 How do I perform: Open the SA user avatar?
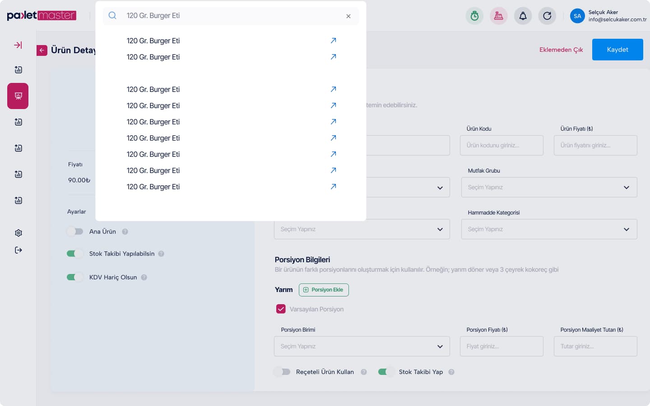coord(577,16)
